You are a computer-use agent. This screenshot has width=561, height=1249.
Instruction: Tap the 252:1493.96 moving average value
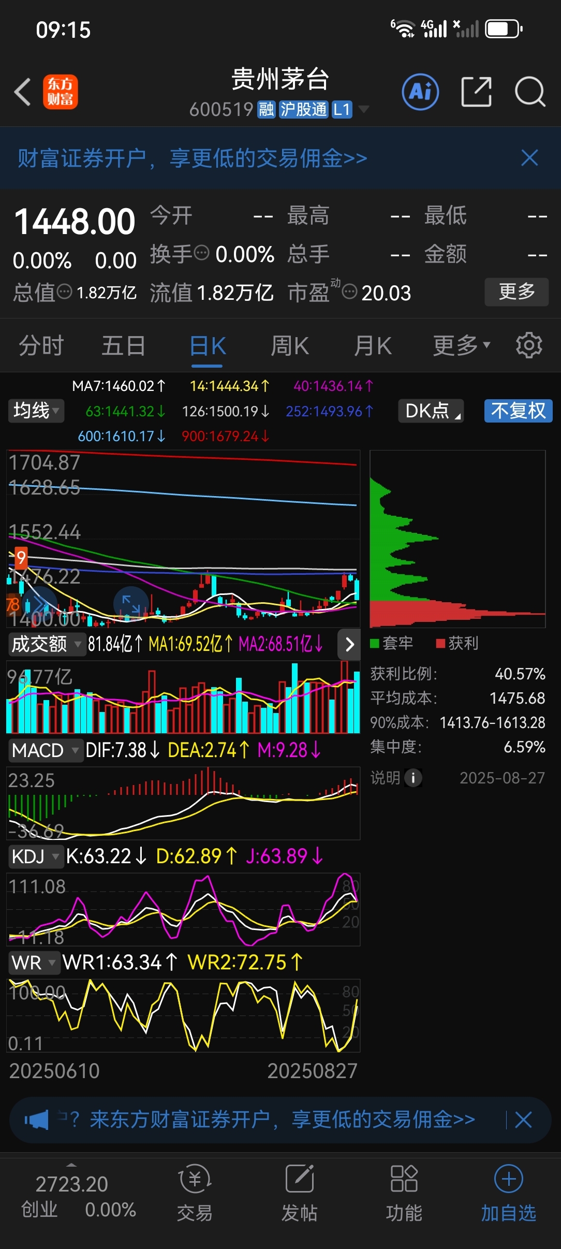(x=330, y=411)
